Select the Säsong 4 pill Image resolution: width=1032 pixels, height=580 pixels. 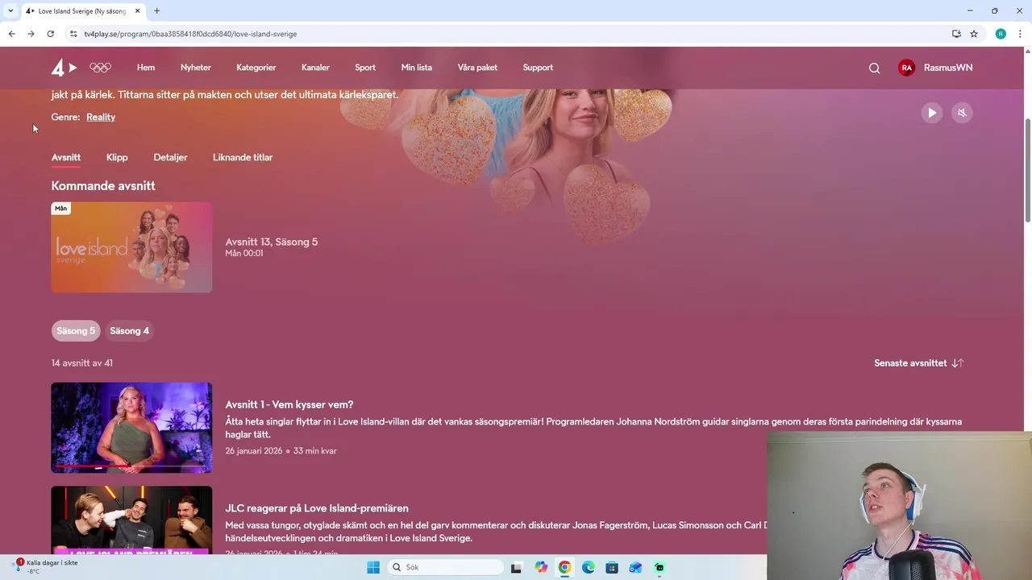(x=129, y=331)
